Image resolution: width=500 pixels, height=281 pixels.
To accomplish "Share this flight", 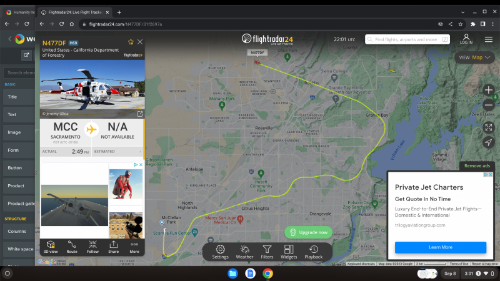I will tap(114, 247).
